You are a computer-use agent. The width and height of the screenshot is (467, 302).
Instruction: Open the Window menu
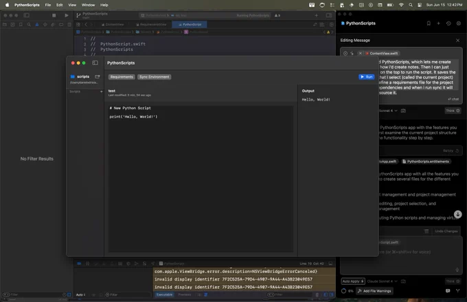tap(88, 5)
